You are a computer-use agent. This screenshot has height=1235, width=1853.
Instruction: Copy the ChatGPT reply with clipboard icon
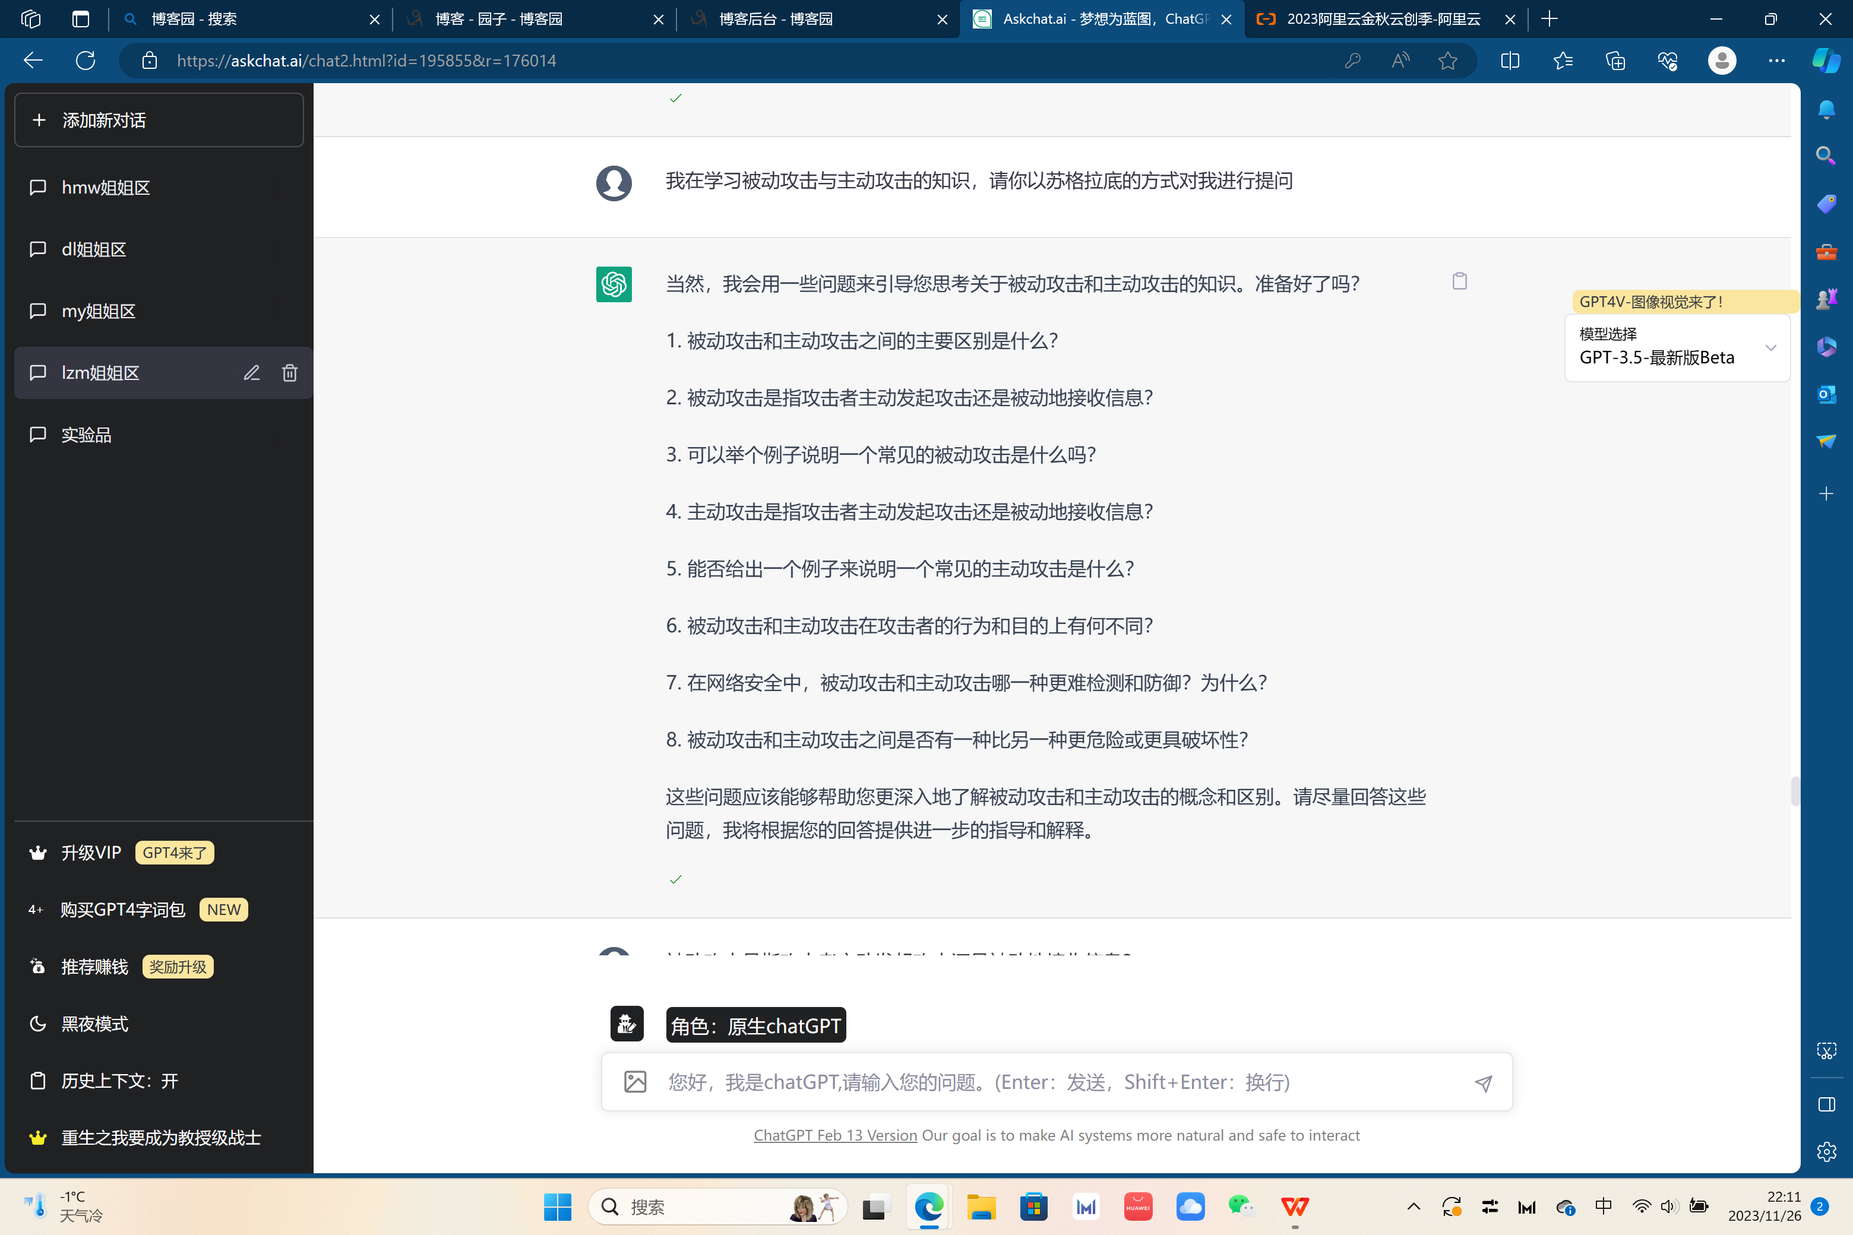click(1459, 281)
